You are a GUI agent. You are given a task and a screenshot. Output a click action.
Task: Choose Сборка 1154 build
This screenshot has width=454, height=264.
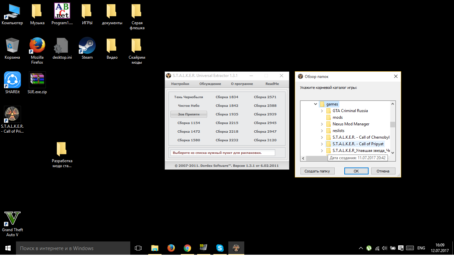click(x=188, y=123)
